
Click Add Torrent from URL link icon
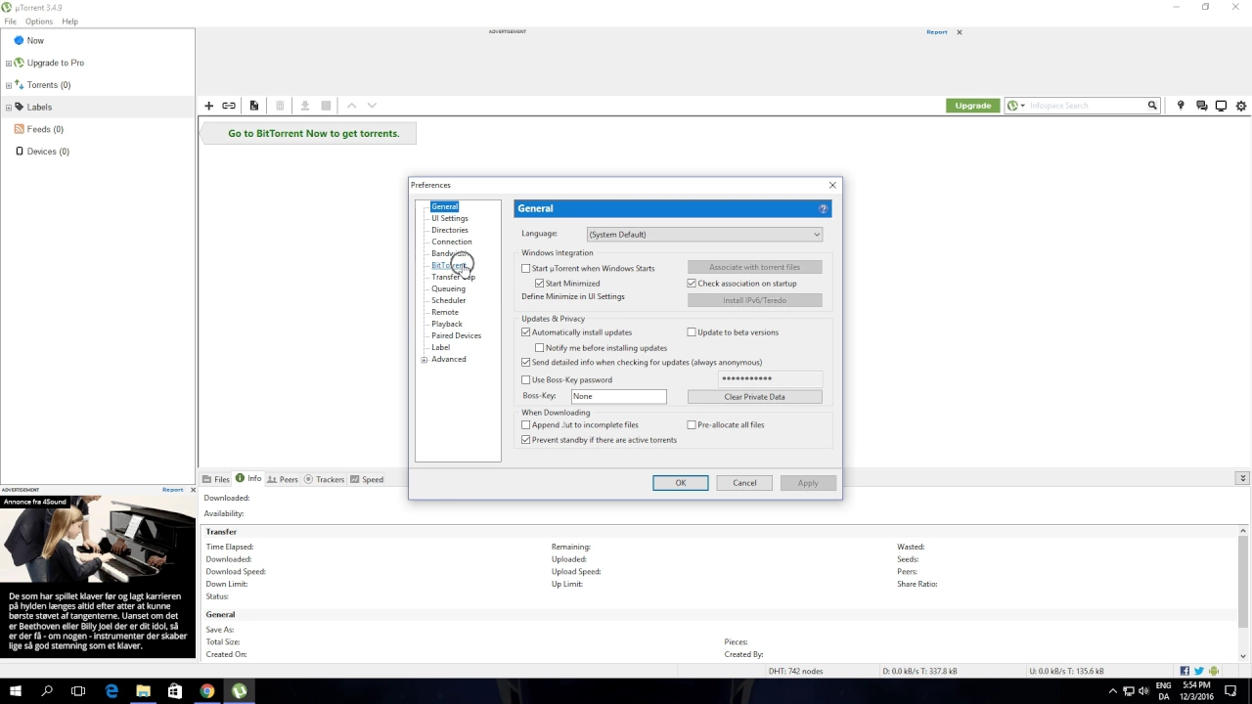point(229,106)
